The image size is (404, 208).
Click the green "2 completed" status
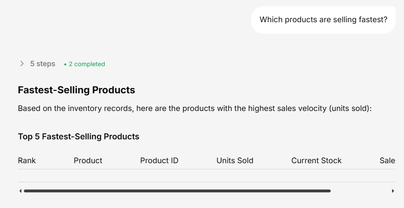point(86,64)
